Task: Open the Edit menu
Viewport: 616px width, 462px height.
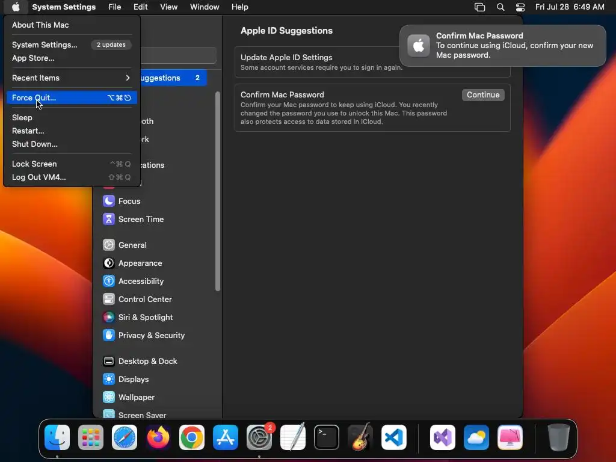Action: pos(140,7)
